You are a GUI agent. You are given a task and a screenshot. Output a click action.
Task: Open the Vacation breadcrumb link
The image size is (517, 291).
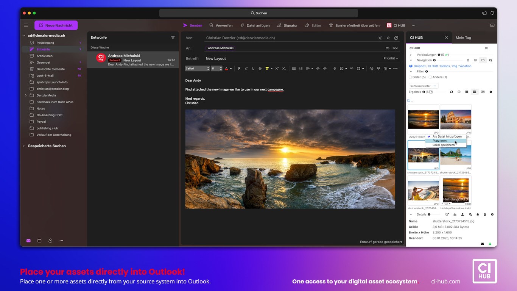point(465,66)
